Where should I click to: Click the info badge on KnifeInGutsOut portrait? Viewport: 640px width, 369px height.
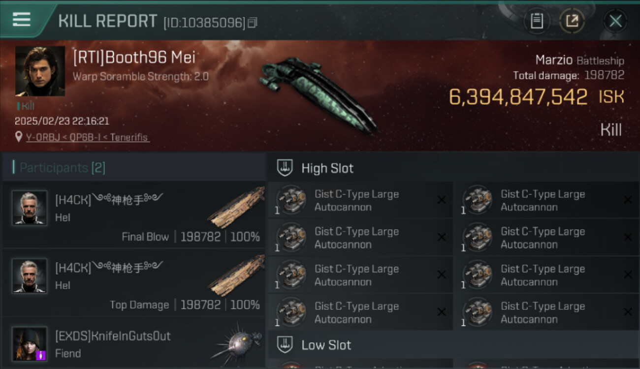click(x=41, y=355)
